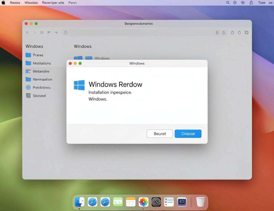
Task: Click the lock-shaped icon on the toolbar's right side
Action: pos(217,32)
